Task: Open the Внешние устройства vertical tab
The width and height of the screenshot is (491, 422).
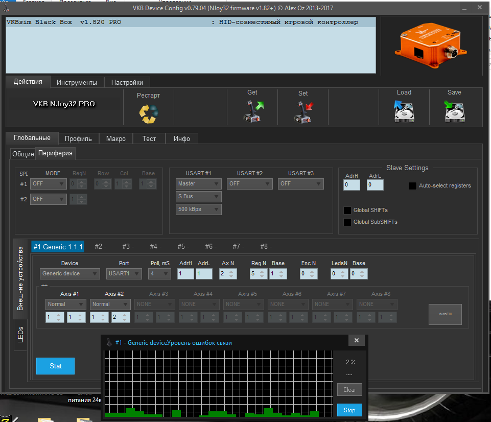Action: tap(20, 278)
